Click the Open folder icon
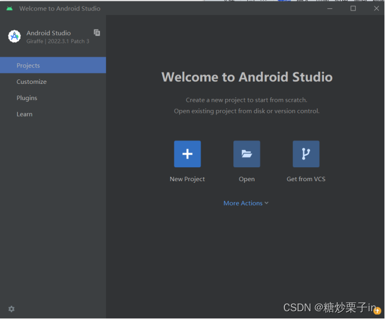385x319 pixels. tap(247, 154)
